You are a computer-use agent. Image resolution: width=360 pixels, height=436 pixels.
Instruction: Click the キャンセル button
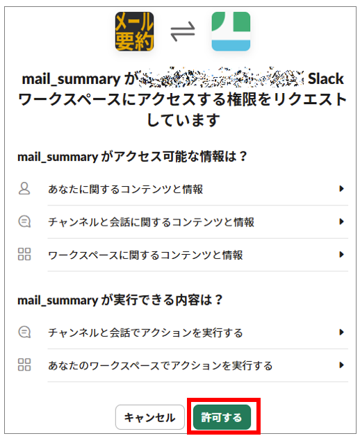150,417
